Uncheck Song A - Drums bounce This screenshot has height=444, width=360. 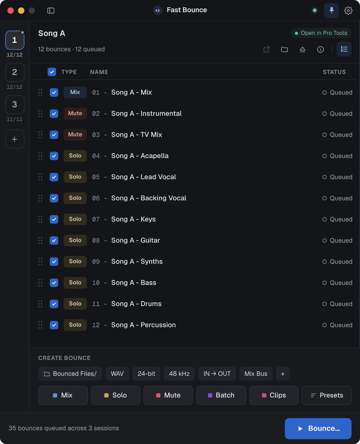click(54, 304)
